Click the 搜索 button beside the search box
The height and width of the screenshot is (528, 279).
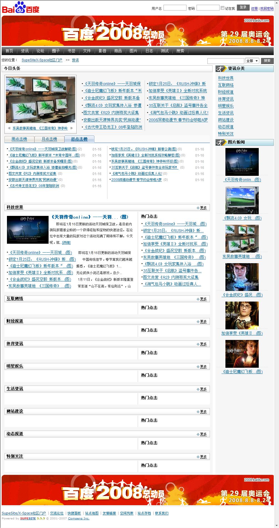coord(267,61)
